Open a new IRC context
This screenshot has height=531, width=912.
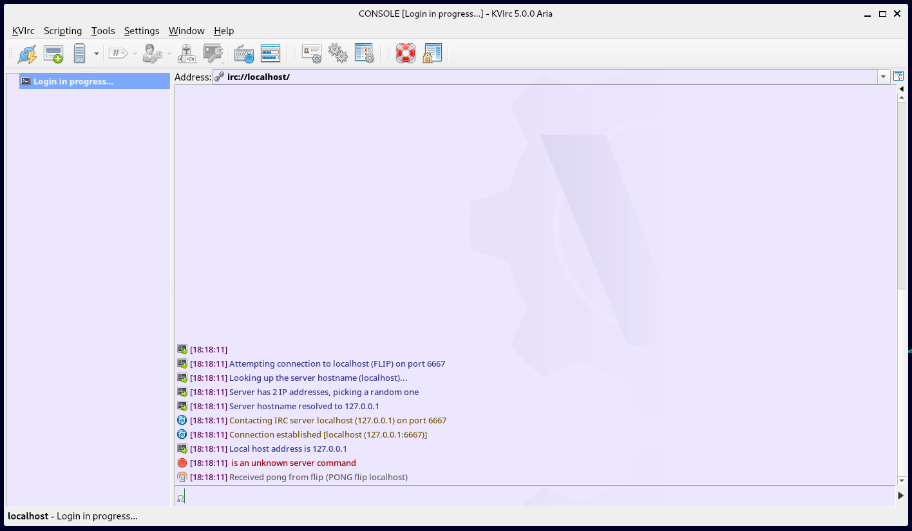(x=53, y=53)
